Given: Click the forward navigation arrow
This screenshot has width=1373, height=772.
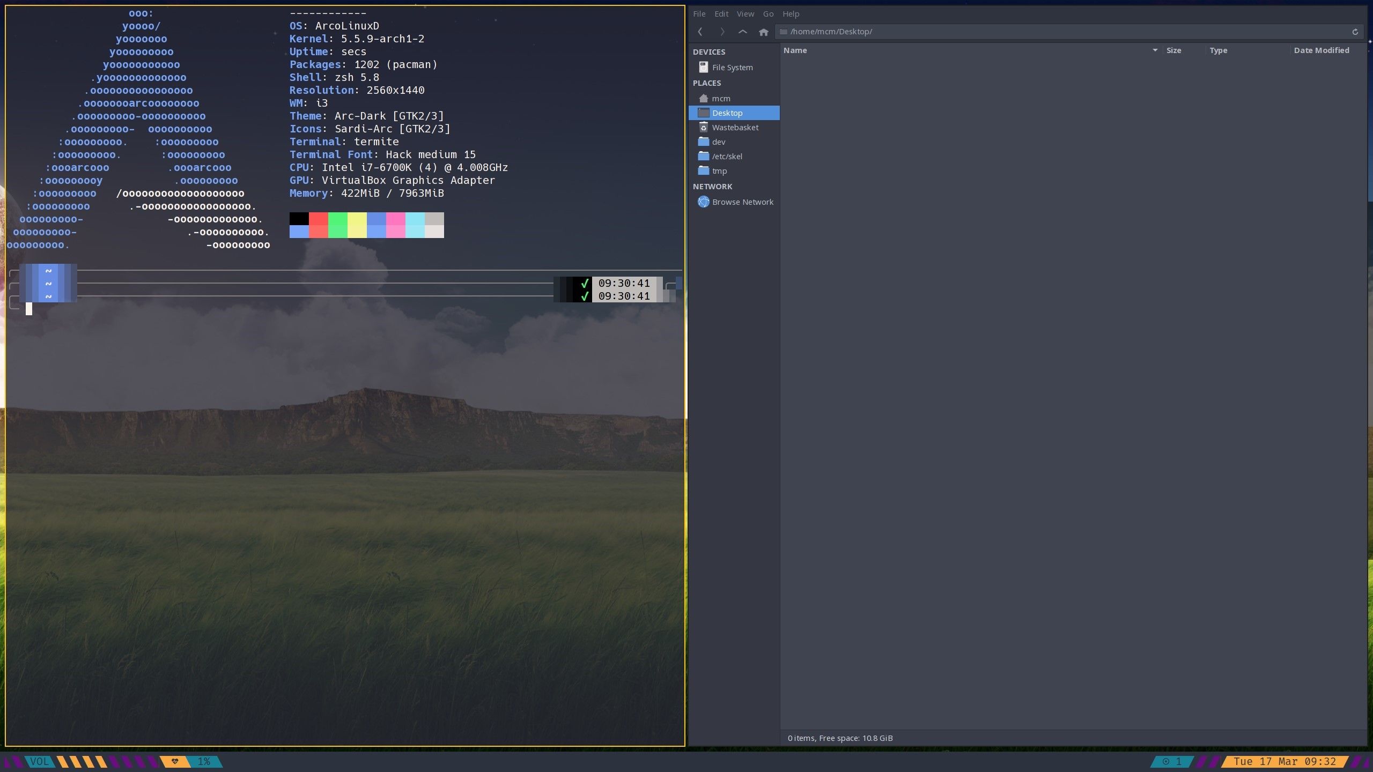Looking at the screenshot, I should 722,32.
